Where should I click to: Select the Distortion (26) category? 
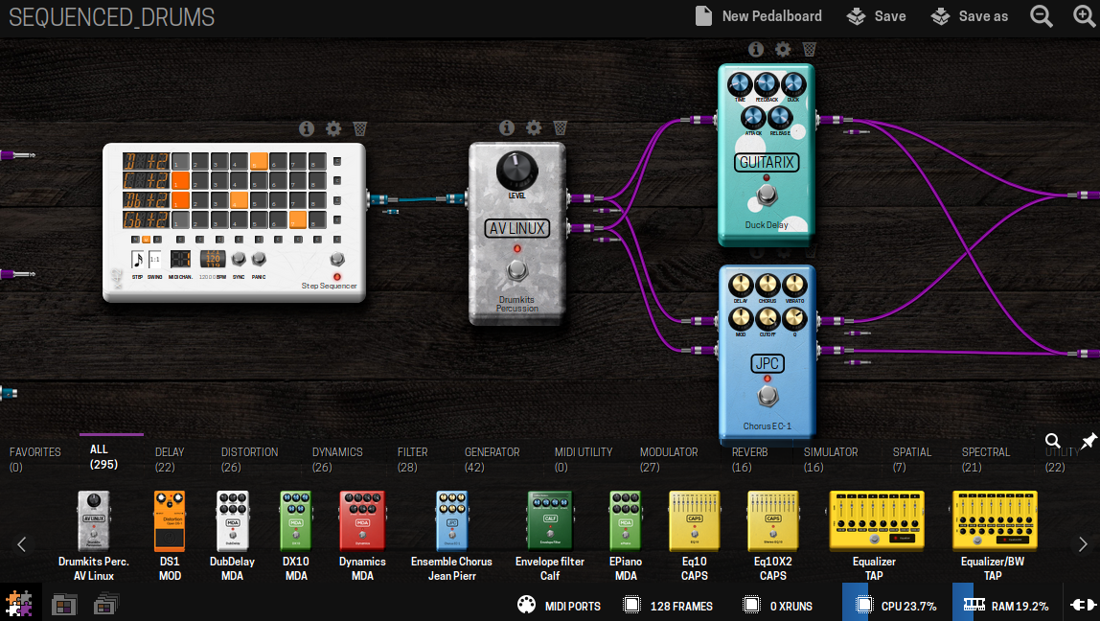point(249,459)
